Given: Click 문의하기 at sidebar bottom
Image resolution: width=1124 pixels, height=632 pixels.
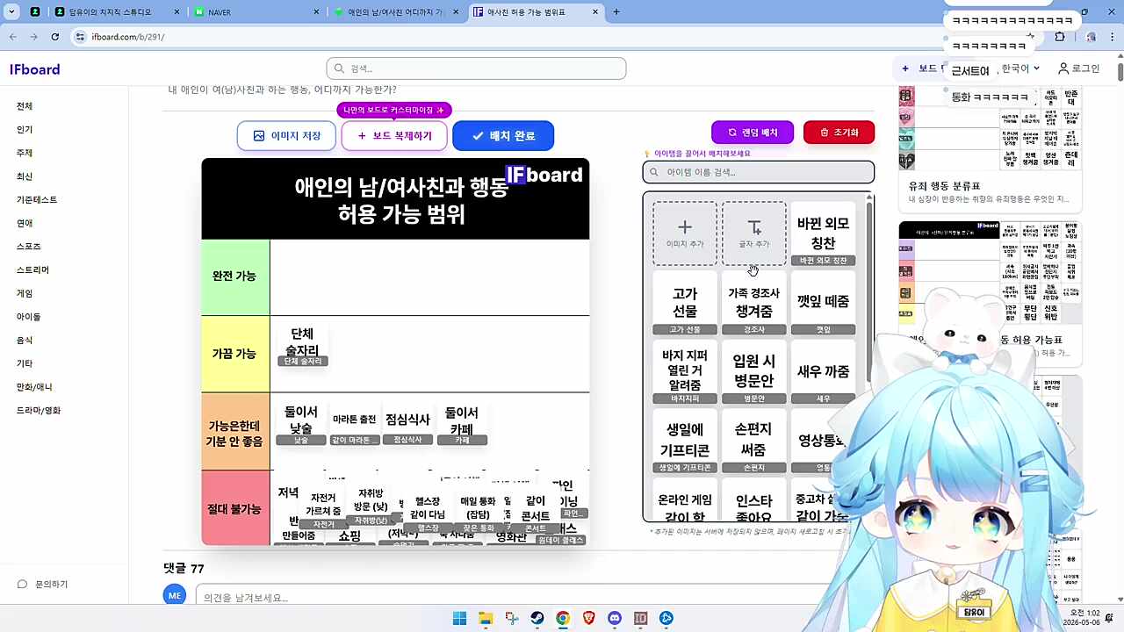Looking at the screenshot, I should [x=43, y=585].
